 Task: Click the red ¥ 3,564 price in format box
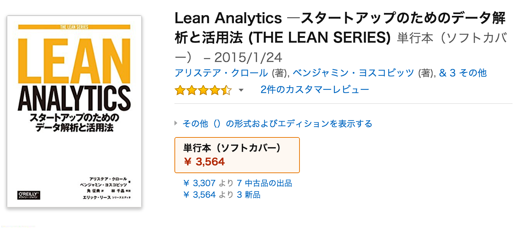pyautogui.click(x=204, y=162)
